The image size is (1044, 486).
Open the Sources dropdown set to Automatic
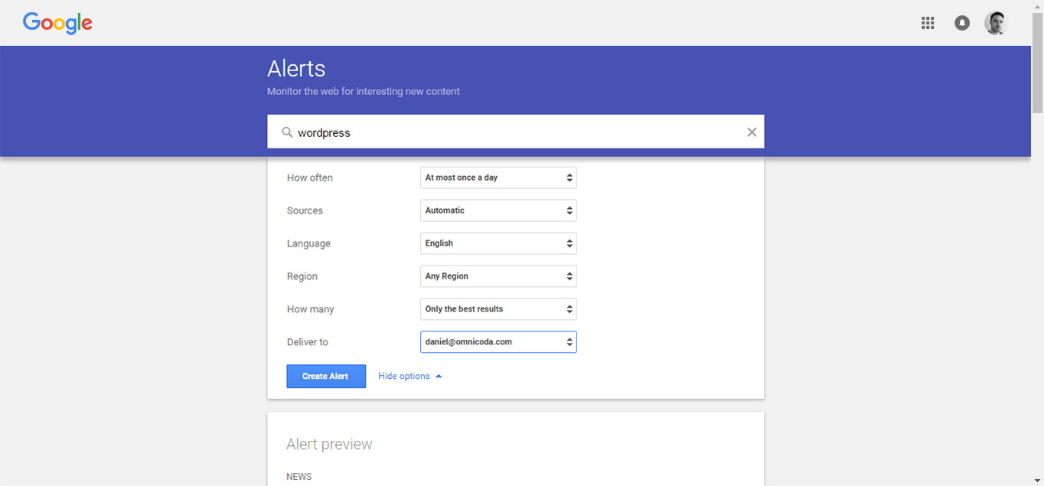[498, 210]
